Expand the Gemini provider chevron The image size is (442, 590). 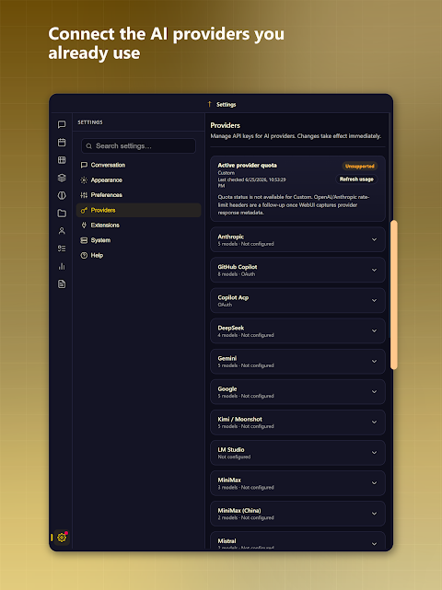[374, 361]
